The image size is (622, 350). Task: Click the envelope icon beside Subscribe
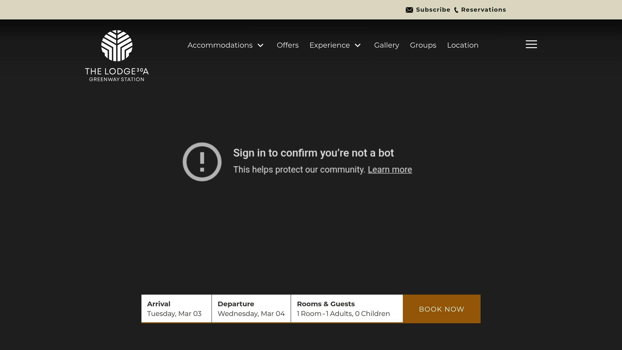tap(409, 10)
